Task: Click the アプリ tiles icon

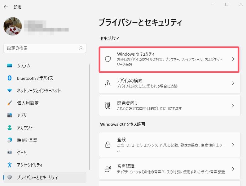Action: point(10,115)
